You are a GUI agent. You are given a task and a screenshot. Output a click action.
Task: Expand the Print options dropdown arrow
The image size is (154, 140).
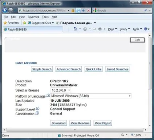105,29
